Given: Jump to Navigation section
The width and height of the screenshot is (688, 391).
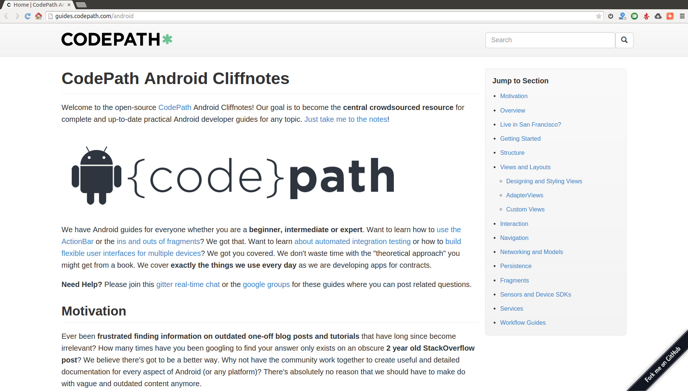Looking at the screenshot, I should click(514, 238).
